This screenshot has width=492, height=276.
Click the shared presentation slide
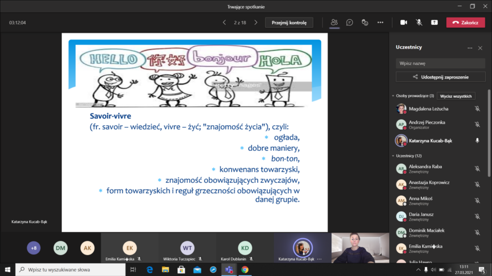195,132
